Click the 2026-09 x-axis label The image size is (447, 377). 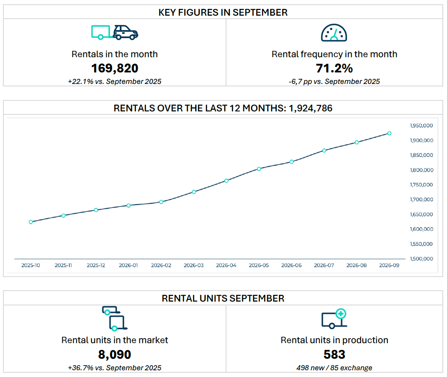389,266
